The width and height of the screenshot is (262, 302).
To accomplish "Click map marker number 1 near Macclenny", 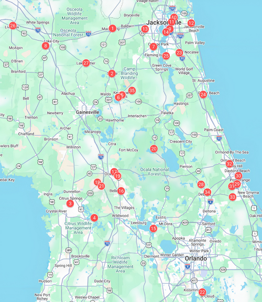I will pyautogui.click(x=113, y=28).
